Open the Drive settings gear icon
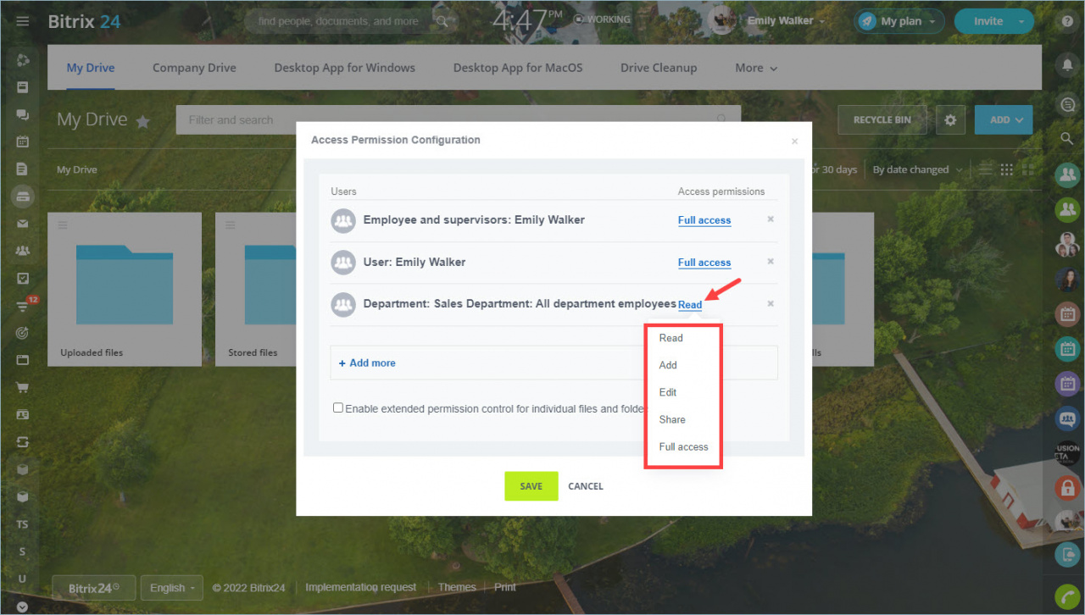 click(950, 120)
